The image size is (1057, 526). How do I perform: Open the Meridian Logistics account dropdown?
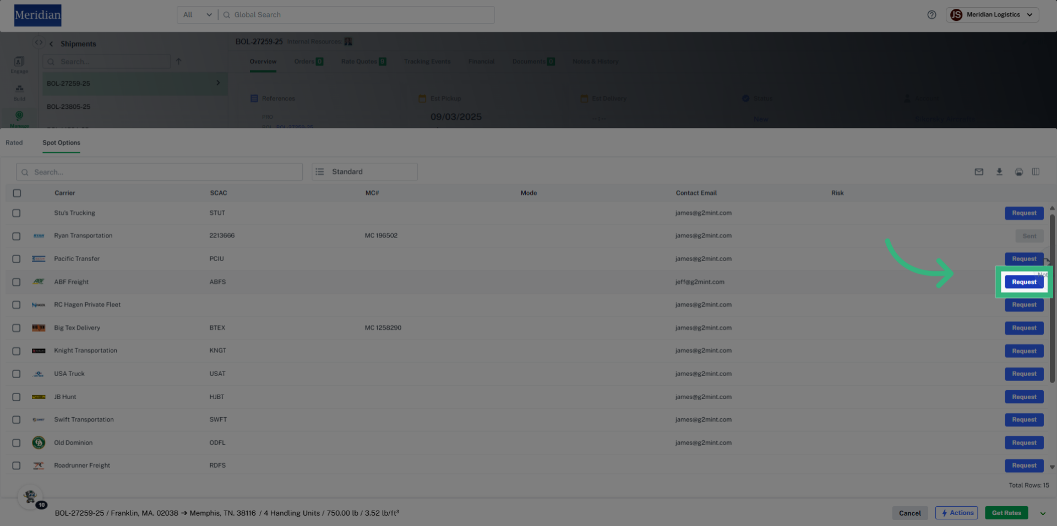click(993, 15)
